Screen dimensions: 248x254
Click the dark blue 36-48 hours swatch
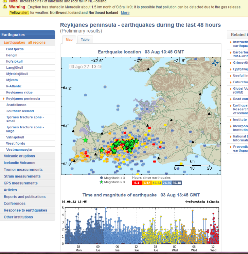coord(177,183)
